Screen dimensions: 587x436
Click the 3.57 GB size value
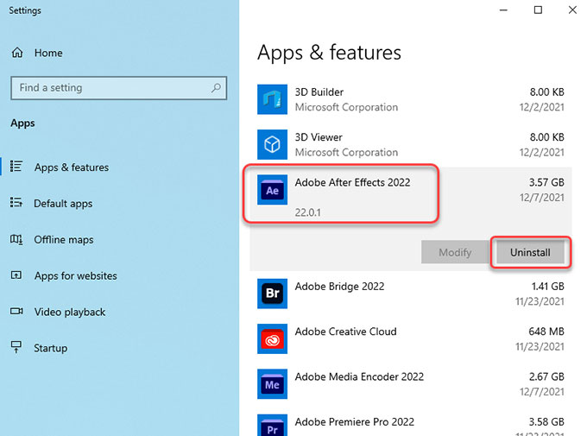coord(546,182)
